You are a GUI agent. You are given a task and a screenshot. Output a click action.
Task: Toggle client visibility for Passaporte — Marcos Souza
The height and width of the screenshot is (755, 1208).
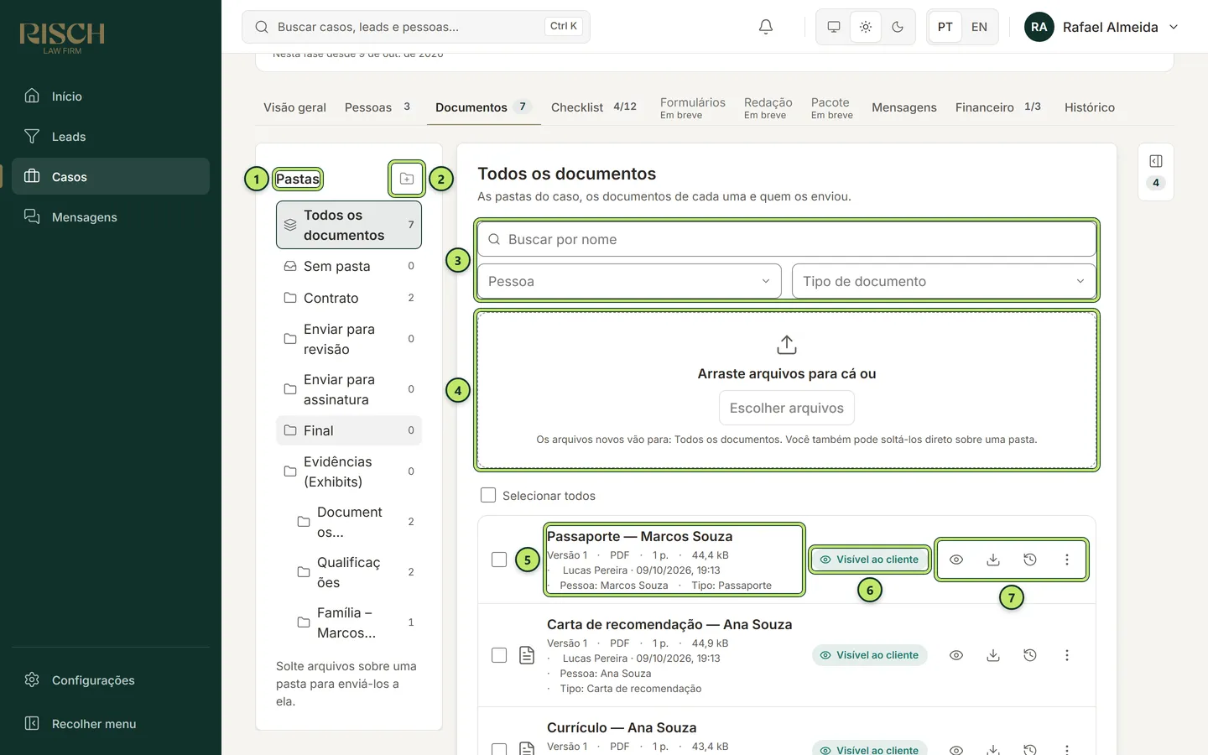(869, 560)
